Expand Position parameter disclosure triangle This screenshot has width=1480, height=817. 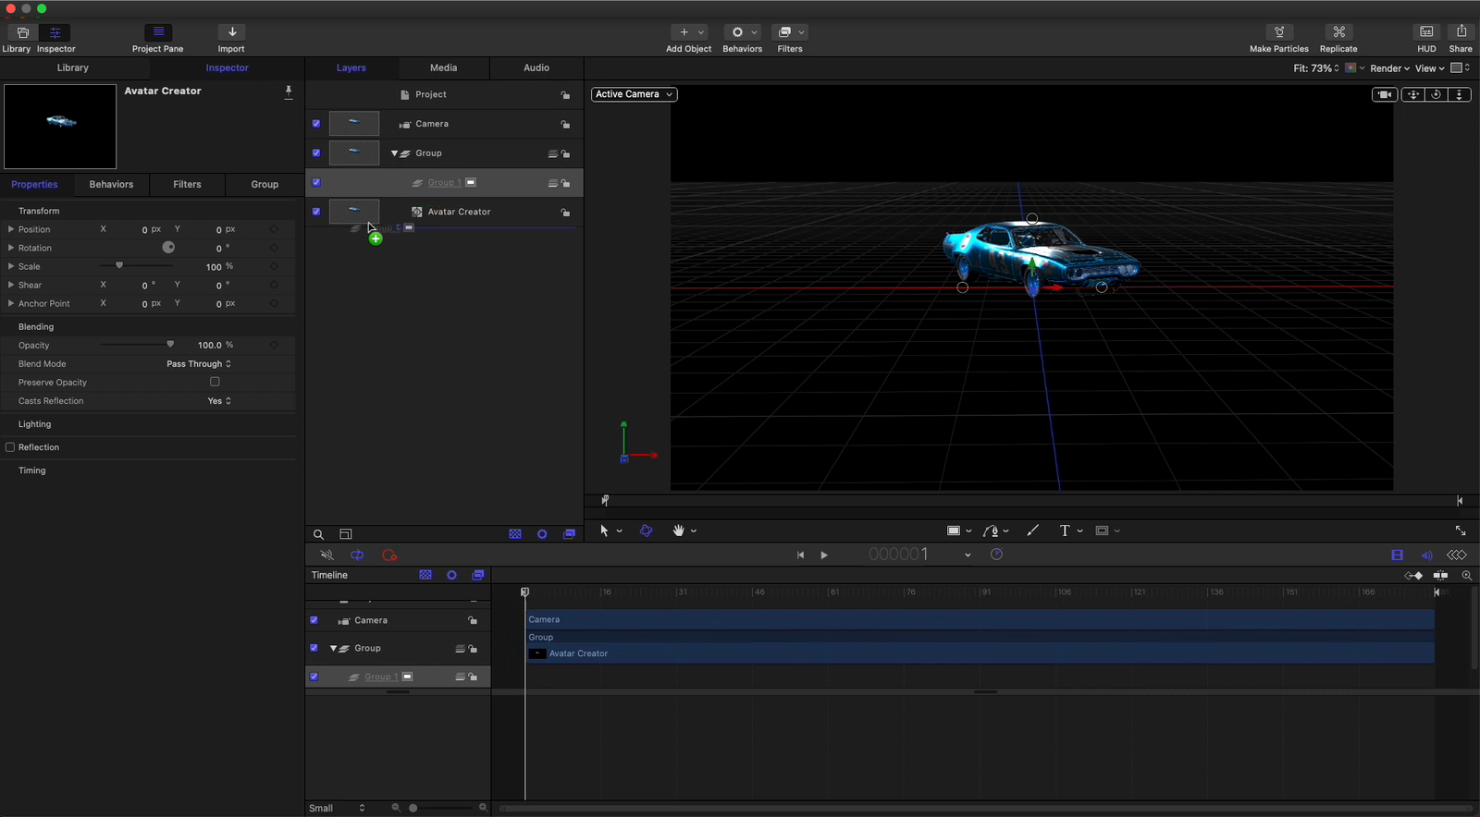[10, 229]
